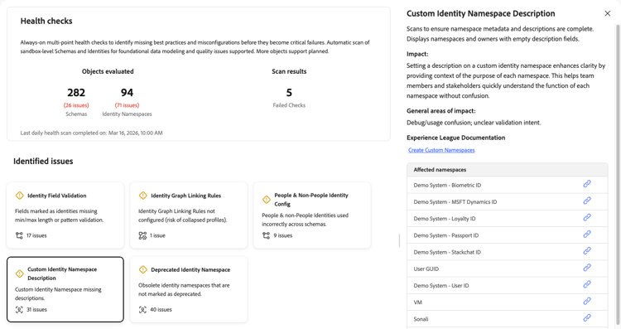Open Deprecated Identity Namespace issue card

[x=189, y=289]
